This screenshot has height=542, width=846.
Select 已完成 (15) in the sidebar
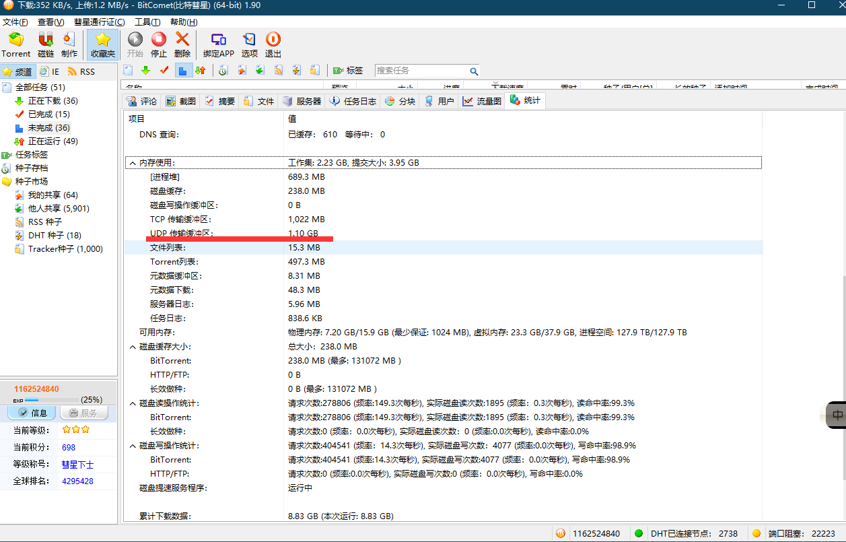coord(49,114)
